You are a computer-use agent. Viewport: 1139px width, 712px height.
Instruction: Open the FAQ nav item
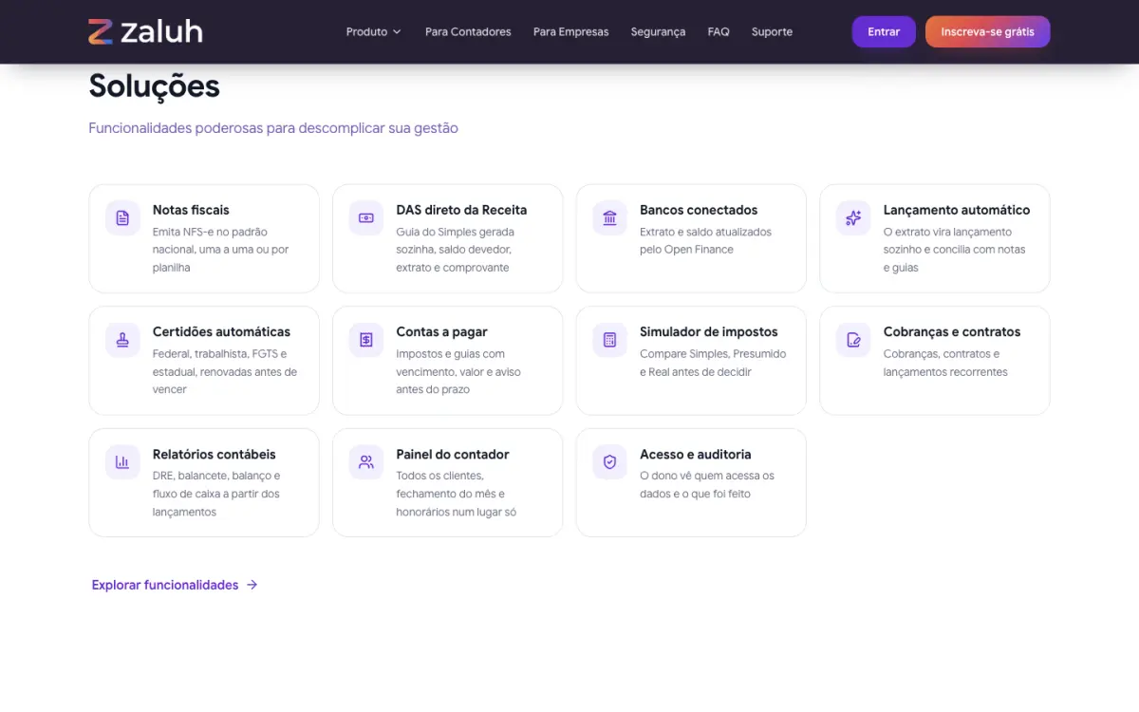point(719,31)
